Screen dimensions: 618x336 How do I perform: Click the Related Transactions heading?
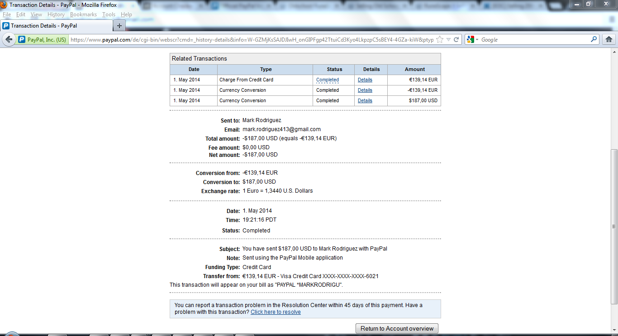pyautogui.click(x=200, y=59)
